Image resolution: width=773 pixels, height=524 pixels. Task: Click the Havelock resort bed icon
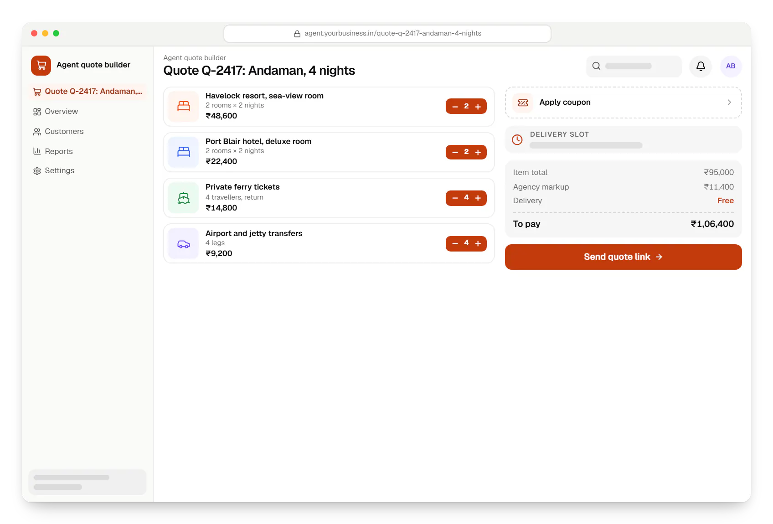pos(184,106)
